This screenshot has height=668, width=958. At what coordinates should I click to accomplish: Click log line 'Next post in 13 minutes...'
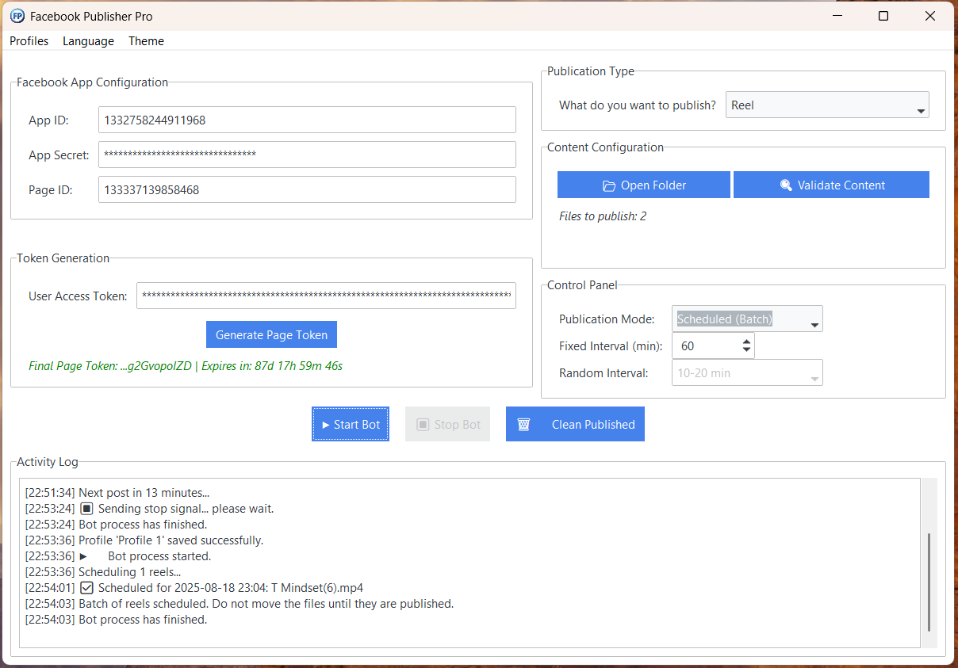[117, 493]
